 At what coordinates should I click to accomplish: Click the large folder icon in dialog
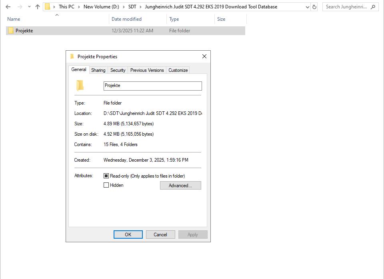pos(80,85)
